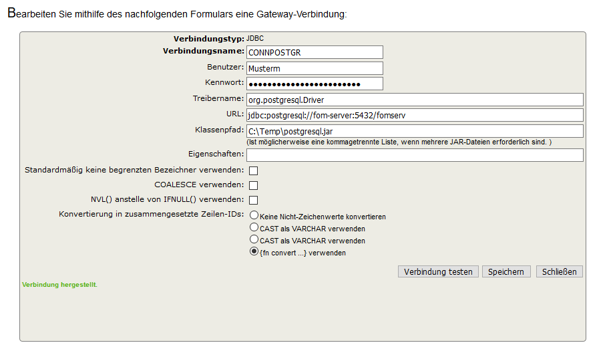The height and width of the screenshot is (349, 615).
Task: Close the form via Schließen button
Action: pyautogui.click(x=560, y=271)
